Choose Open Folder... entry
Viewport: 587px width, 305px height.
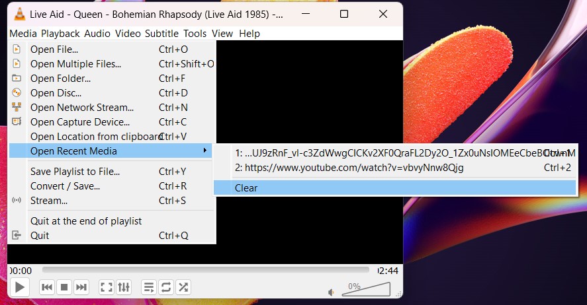coord(112,79)
